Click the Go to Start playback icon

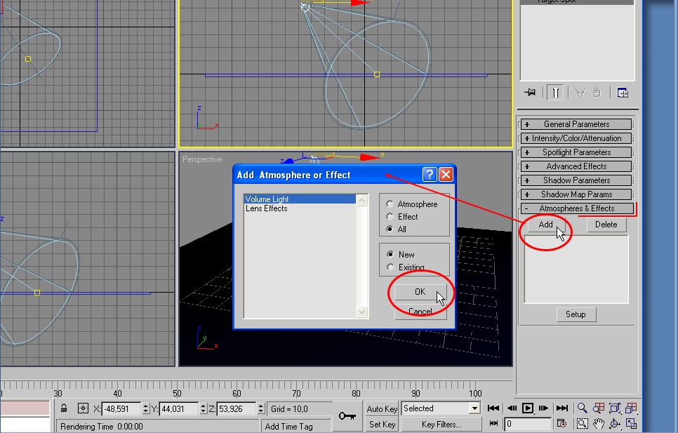coord(493,408)
